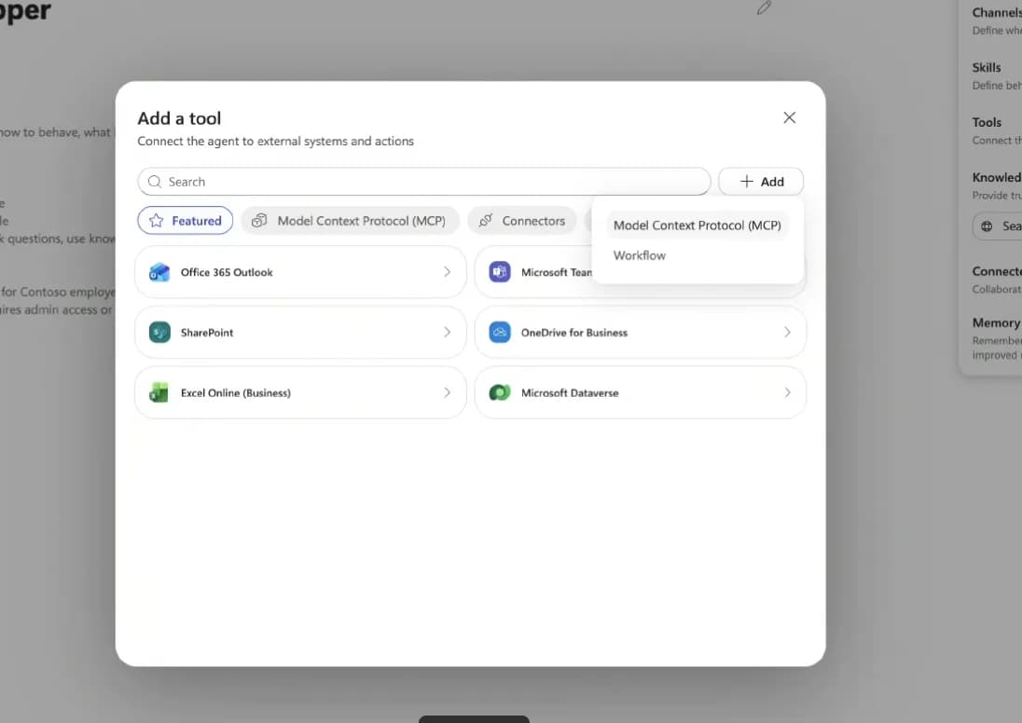This screenshot has height=723, width=1022.
Task: Click the Microsoft Teams icon
Action: [x=500, y=272]
